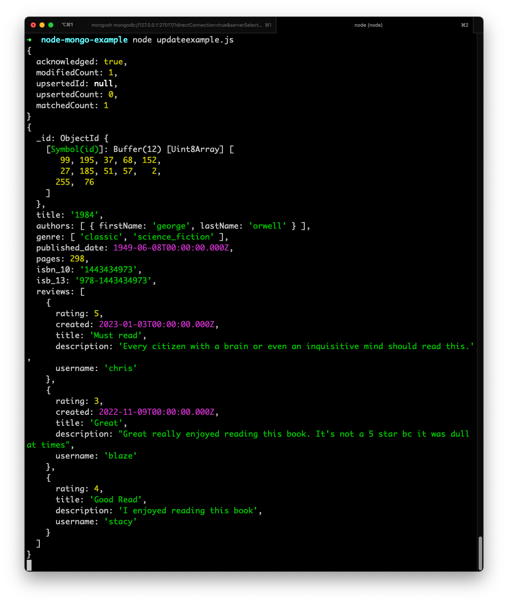Click the 'acknowledged: true' line
The height and width of the screenshot is (604, 508).
click(x=81, y=62)
